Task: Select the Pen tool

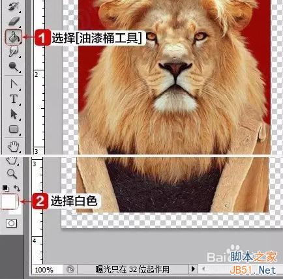Action: 14,84
